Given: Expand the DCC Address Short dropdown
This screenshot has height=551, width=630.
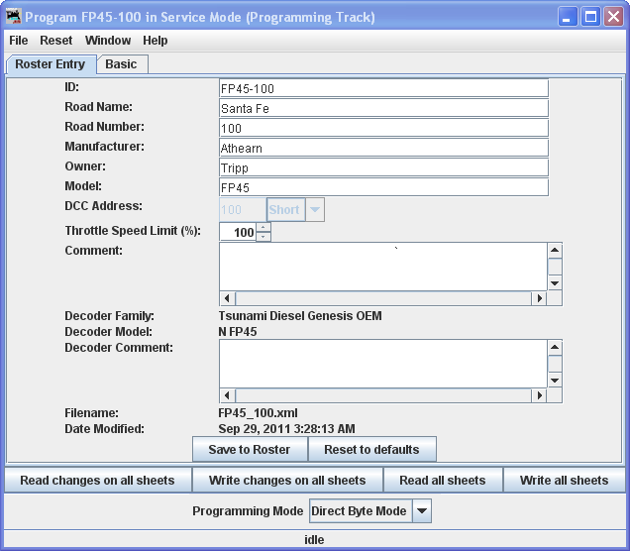Looking at the screenshot, I should click(x=314, y=210).
